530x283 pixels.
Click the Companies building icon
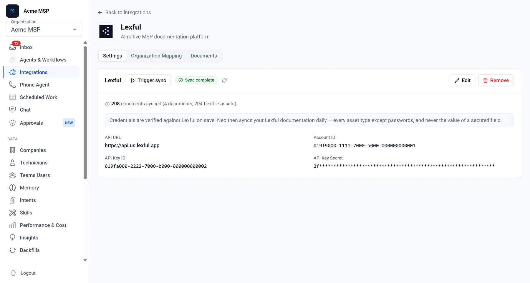coord(12,150)
